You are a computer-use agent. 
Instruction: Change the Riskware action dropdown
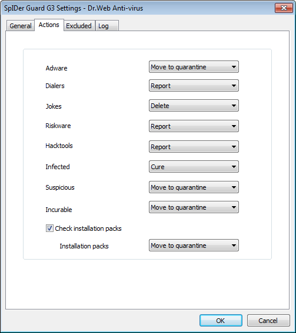point(194,126)
